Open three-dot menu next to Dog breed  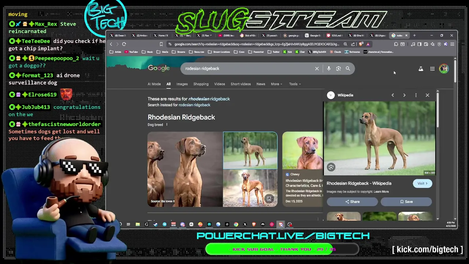click(167, 125)
